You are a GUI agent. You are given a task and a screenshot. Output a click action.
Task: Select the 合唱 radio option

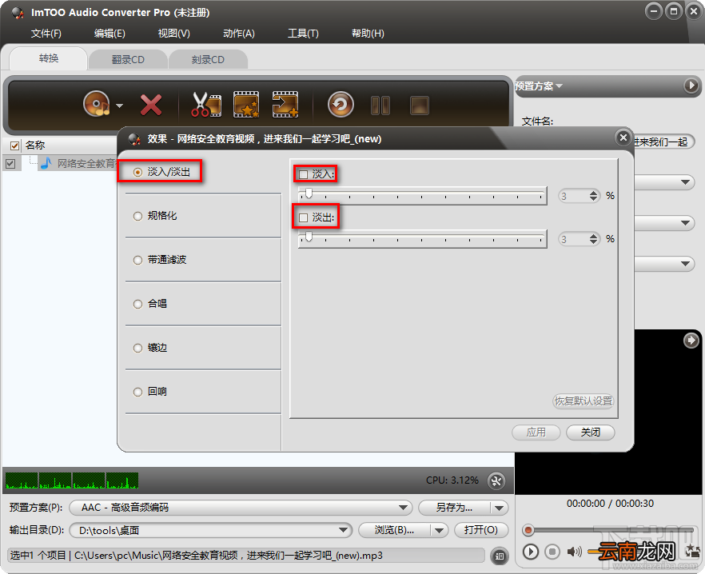[x=137, y=304]
